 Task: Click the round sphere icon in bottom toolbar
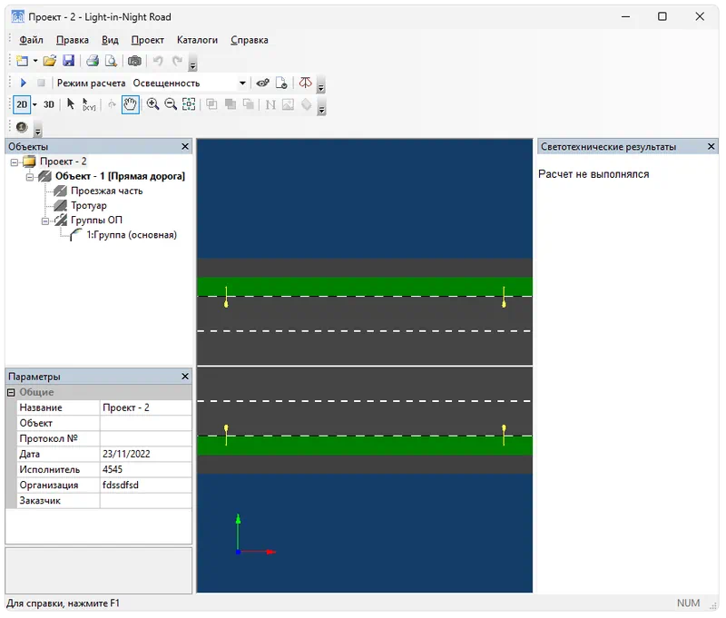22,127
